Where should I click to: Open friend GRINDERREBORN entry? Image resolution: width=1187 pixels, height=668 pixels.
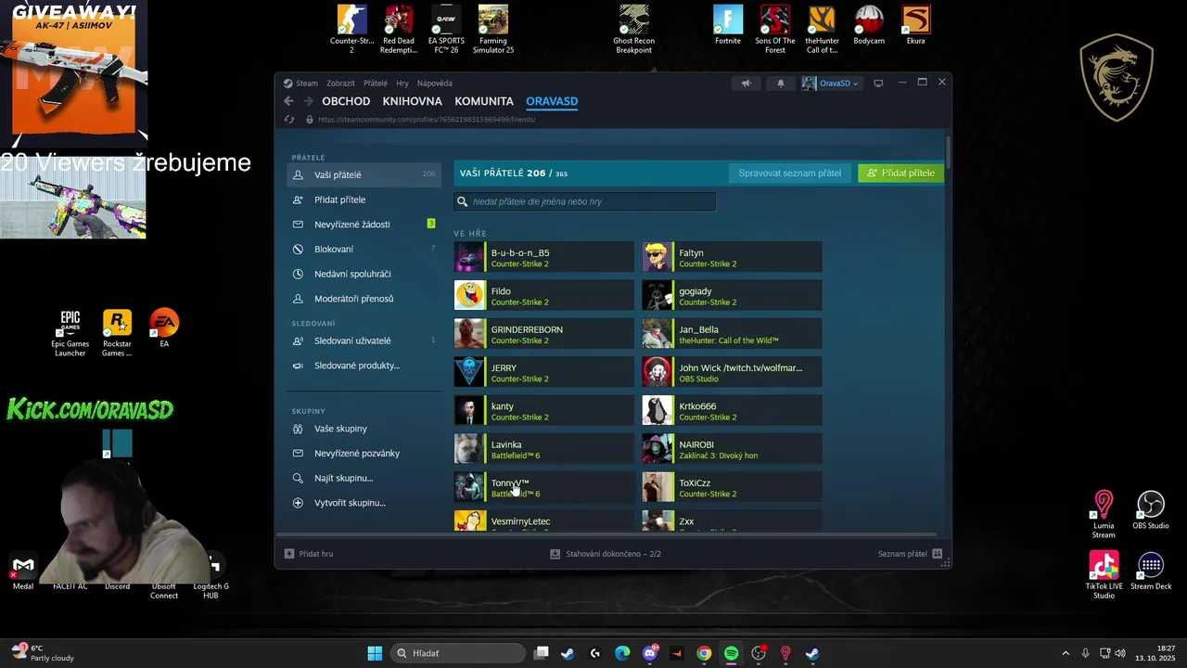point(544,334)
